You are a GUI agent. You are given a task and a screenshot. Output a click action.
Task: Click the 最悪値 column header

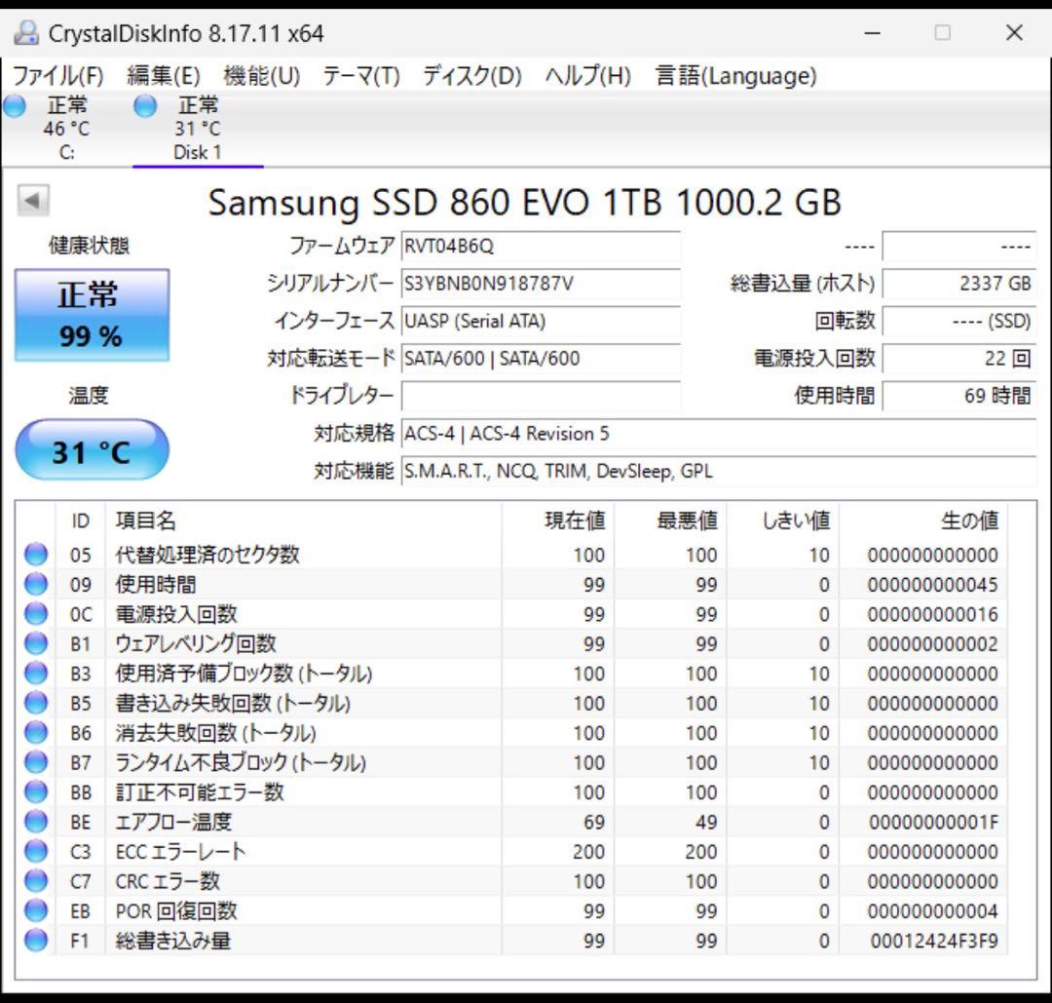pos(669,521)
